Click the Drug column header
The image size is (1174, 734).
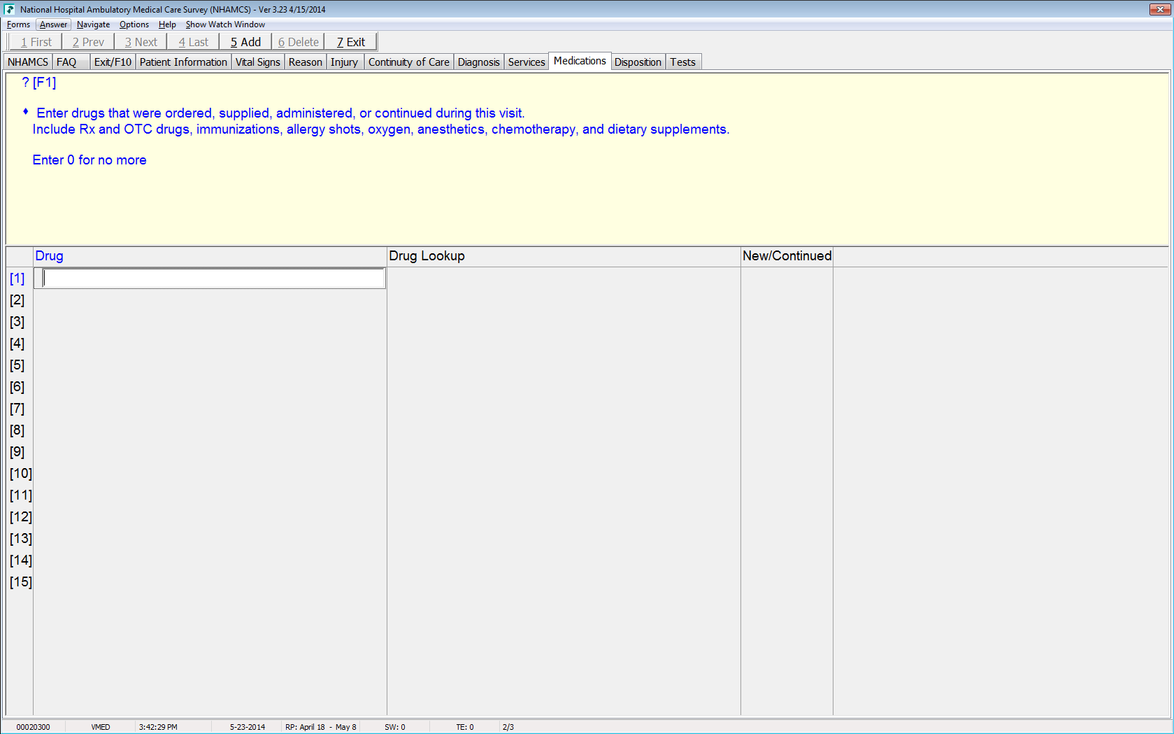point(210,256)
